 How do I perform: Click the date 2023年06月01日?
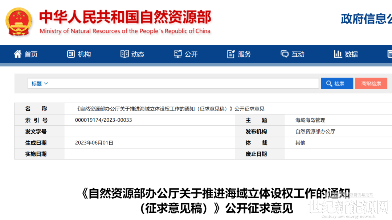click(x=94, y=143)
